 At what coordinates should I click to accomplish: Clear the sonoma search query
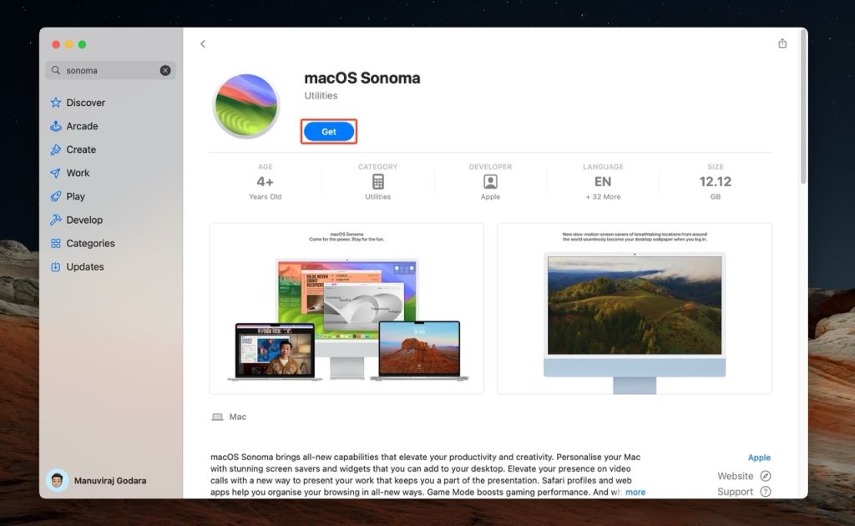(164, 70)
